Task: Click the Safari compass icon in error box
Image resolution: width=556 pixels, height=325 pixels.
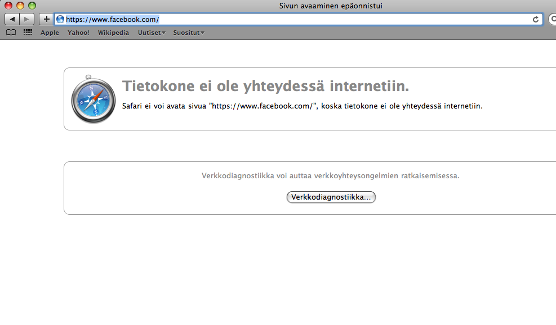Action: point(93,99)
